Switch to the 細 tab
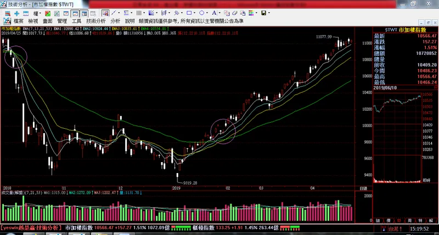The width and height of the screenshot is (439, 235). tap(378, 220)
